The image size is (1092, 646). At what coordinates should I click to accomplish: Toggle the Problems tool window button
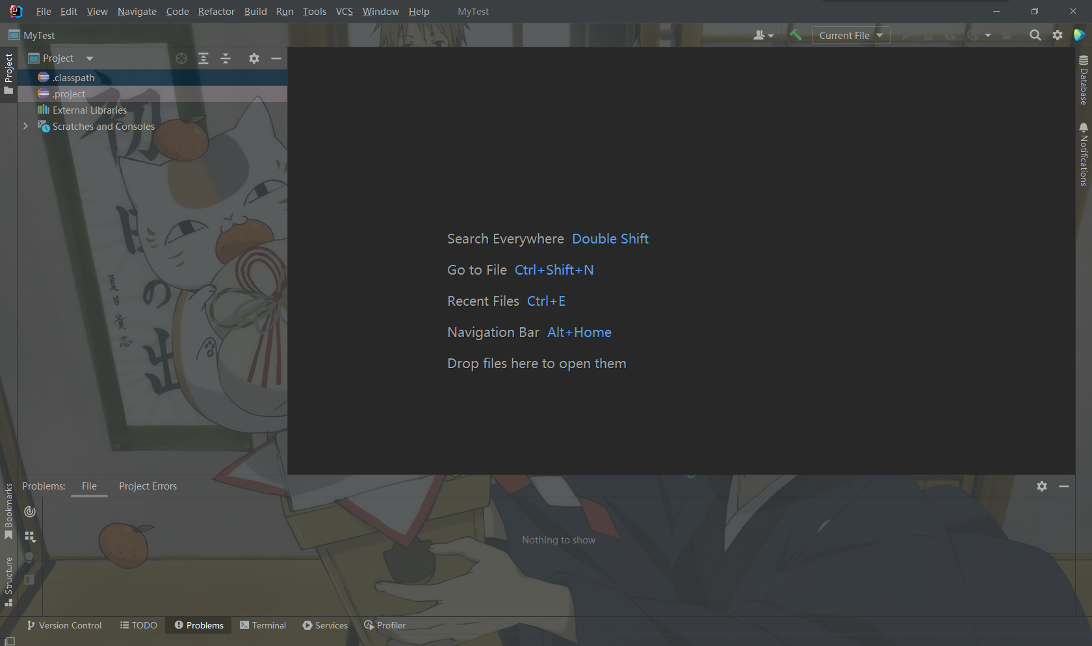point(199,625)
